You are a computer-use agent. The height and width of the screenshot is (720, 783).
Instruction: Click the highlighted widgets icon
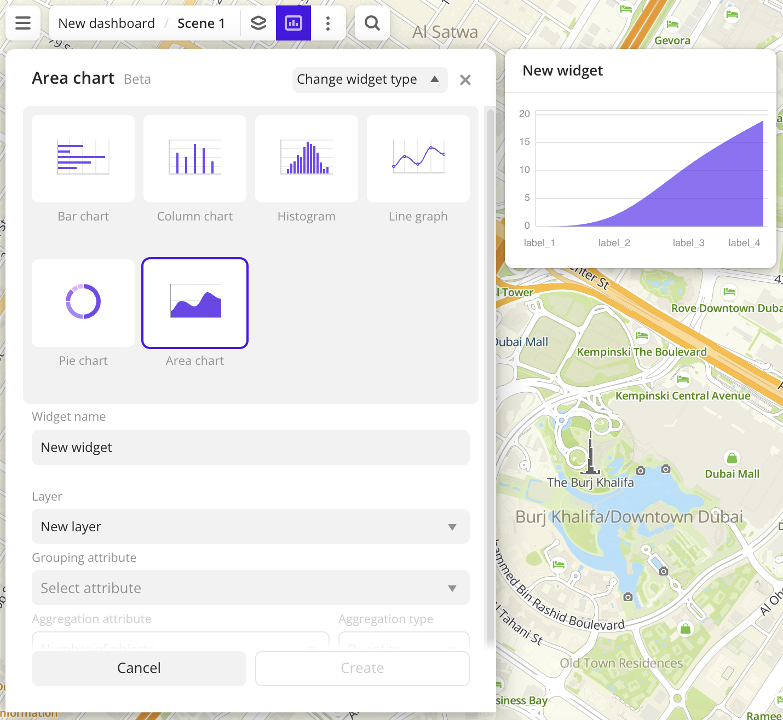click(x=293, y=23)
